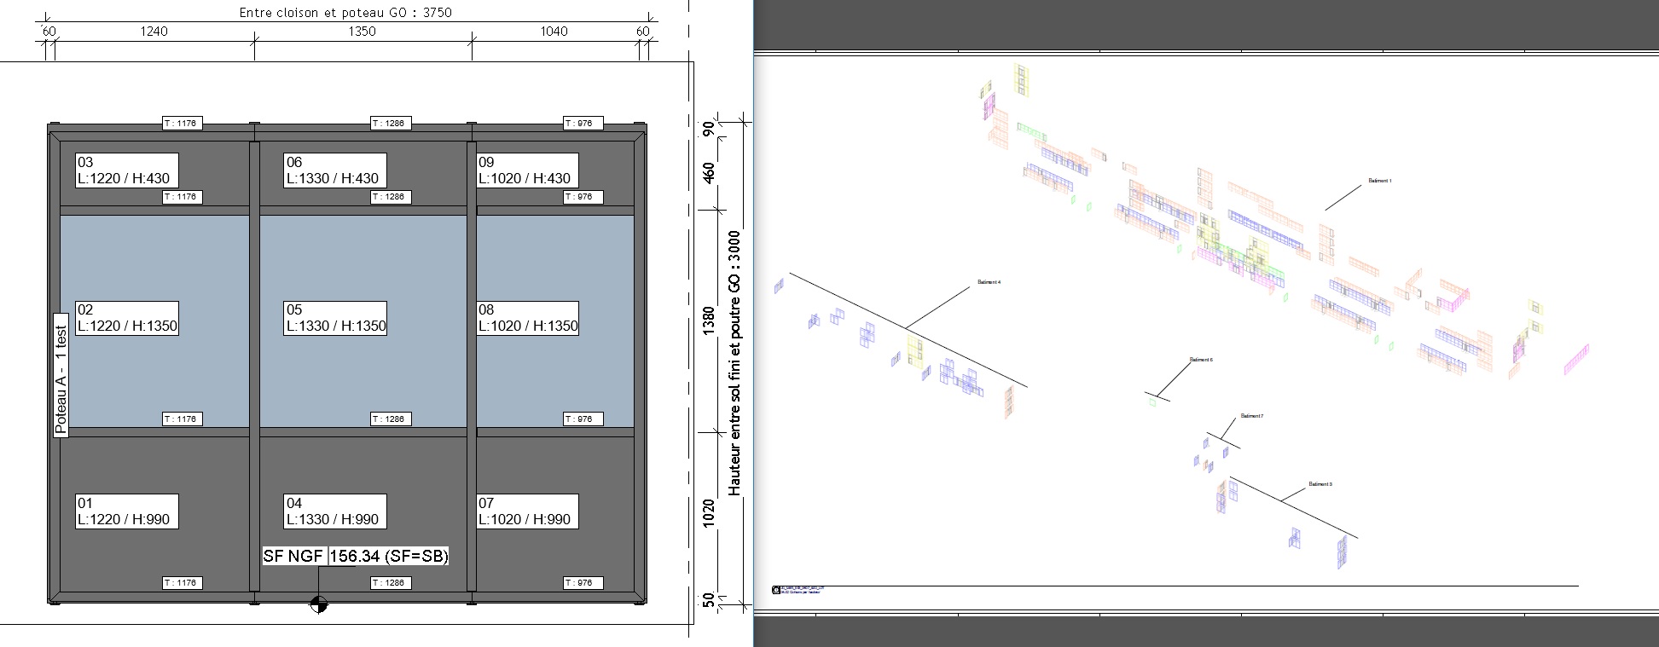Click panel tag 09 L:1020 / H:430

click(x=526, y=170)
